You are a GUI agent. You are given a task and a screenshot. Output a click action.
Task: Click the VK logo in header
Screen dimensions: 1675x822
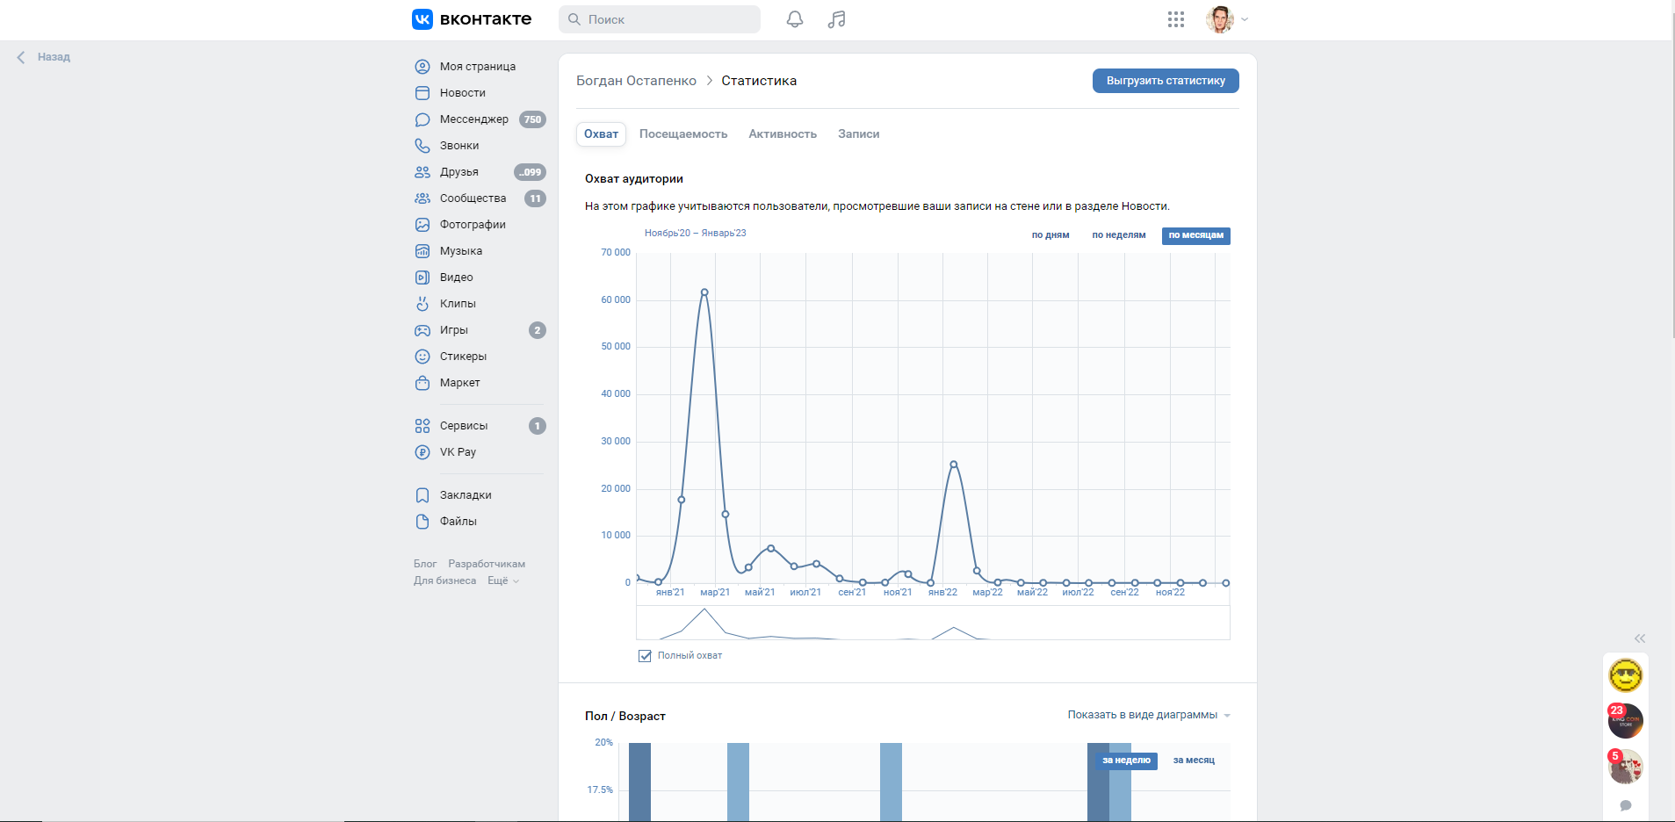point(472,19)
